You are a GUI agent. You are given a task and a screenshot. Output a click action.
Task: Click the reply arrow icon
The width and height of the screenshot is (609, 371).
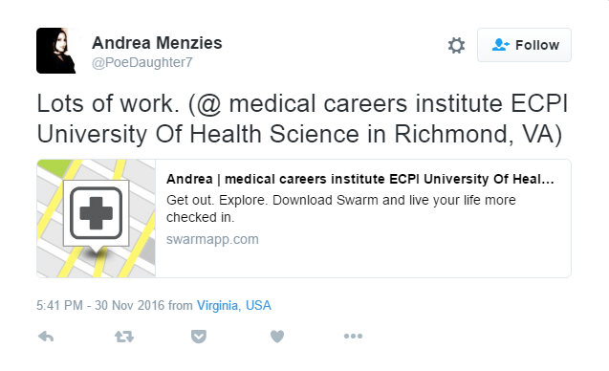pyautogui.click(x=46, y=337)
